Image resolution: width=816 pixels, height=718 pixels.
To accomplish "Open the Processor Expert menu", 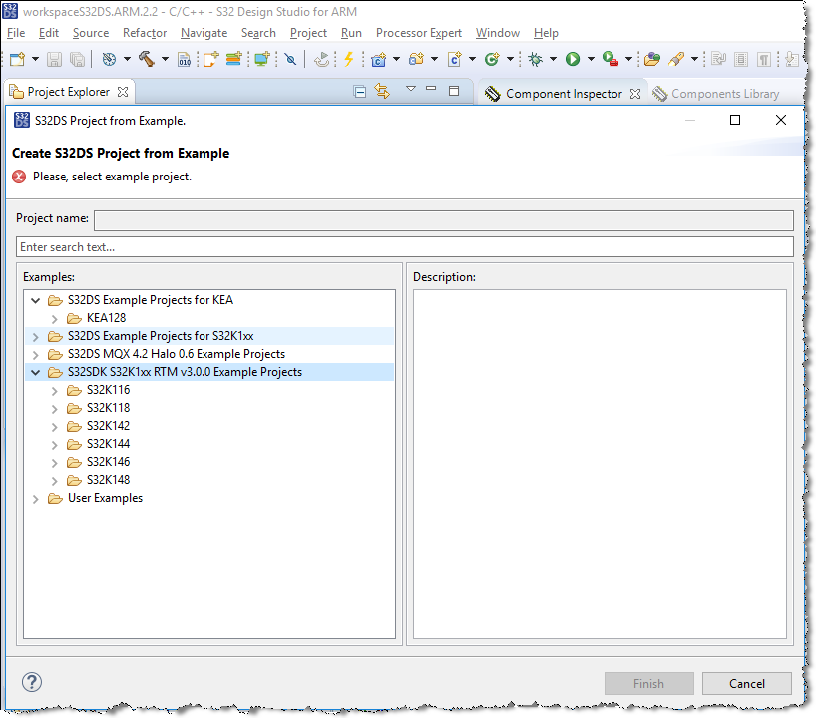I will pyautogui.click(x=419, y=33).
